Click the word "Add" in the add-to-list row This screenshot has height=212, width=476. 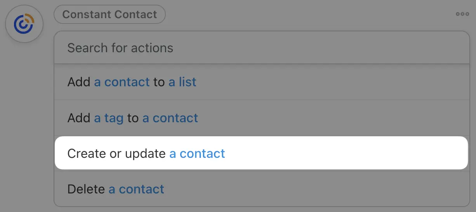click(x=79, y=82)
